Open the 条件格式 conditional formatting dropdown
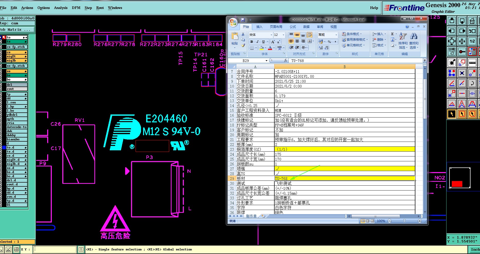The height and width of the screenshot is (254, 480). coord(352,34)
